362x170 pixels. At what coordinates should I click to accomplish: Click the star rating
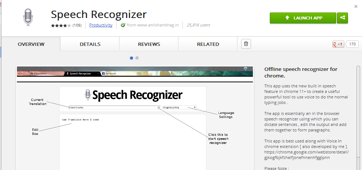click(61, 25)
